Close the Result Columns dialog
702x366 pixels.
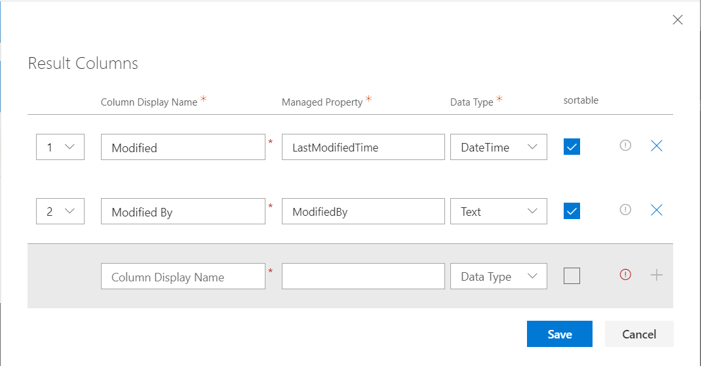678,20
